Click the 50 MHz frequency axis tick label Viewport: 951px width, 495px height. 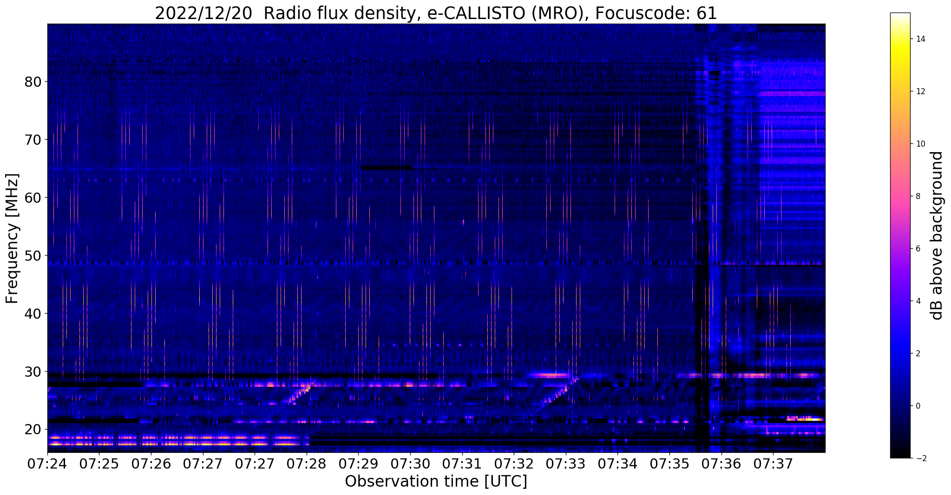[33, 256]
